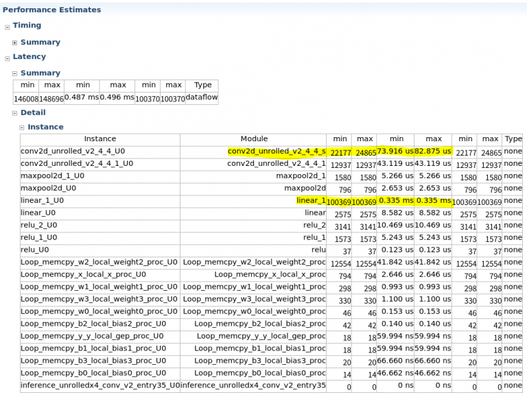This screenshot has width=527, height=397.
Task: Click the linear_1_U0 instance name
Action: click(x=42, y=201)
